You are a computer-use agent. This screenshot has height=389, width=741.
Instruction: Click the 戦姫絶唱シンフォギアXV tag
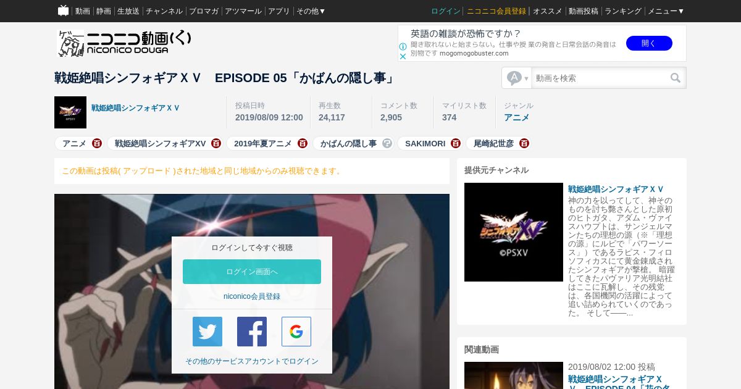click(160, 143)
